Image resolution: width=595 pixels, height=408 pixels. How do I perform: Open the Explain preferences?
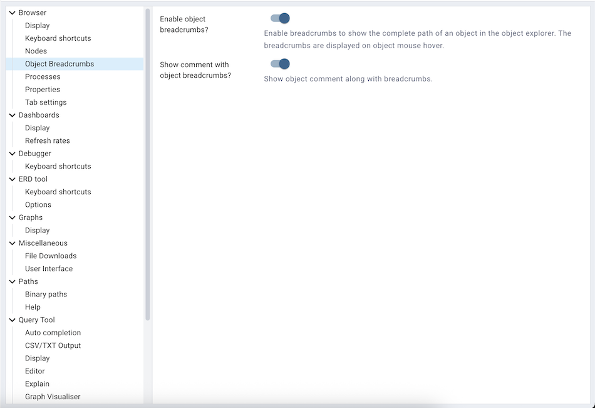(x=37, y=384)
